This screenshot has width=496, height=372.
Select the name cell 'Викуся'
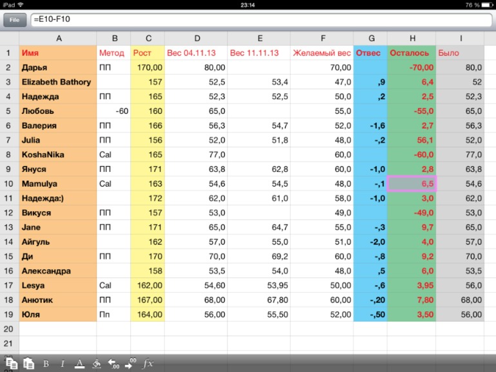58,212
